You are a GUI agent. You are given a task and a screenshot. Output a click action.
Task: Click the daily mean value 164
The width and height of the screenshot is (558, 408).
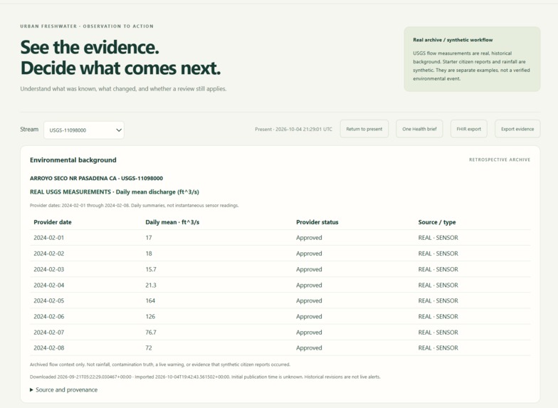150,300
